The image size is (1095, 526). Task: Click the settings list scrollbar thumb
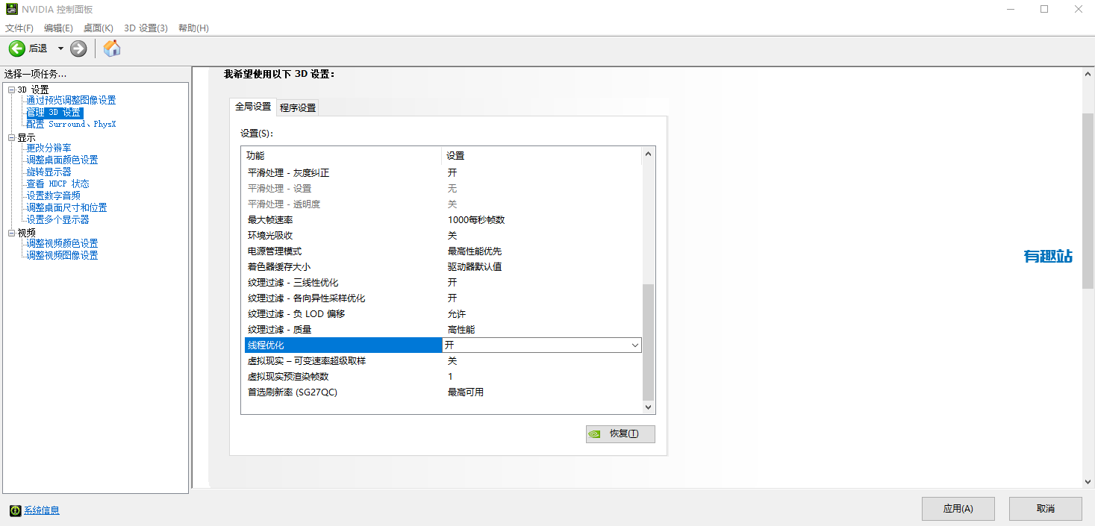pyautogui.click(x=648, y=342)
